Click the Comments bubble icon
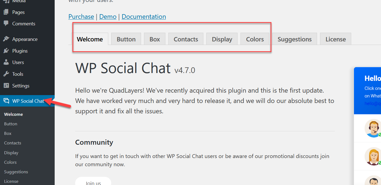This screenshot has height=185, width=381. point(6,23)
